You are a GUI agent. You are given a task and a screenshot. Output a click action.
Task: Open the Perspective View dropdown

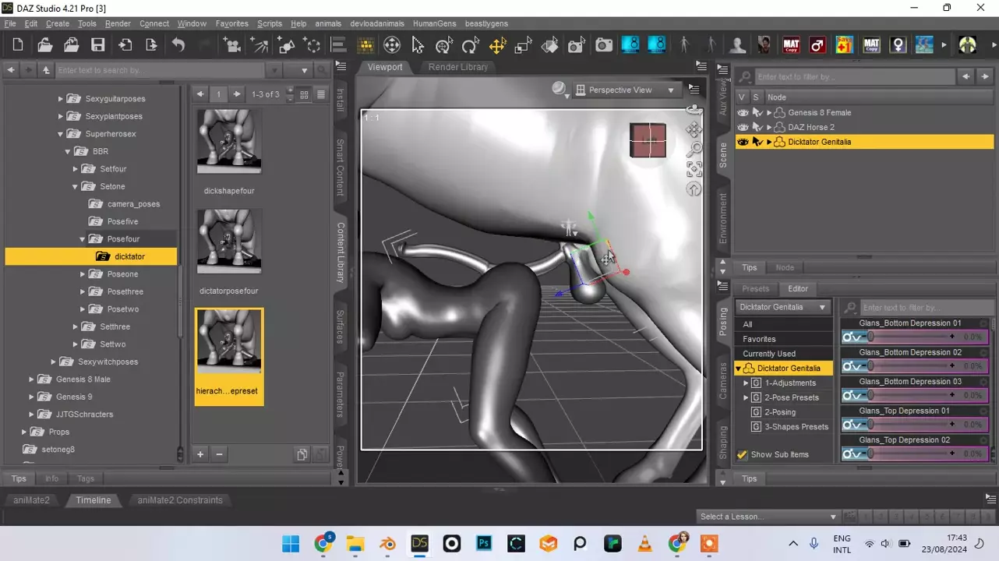point(626,90)
